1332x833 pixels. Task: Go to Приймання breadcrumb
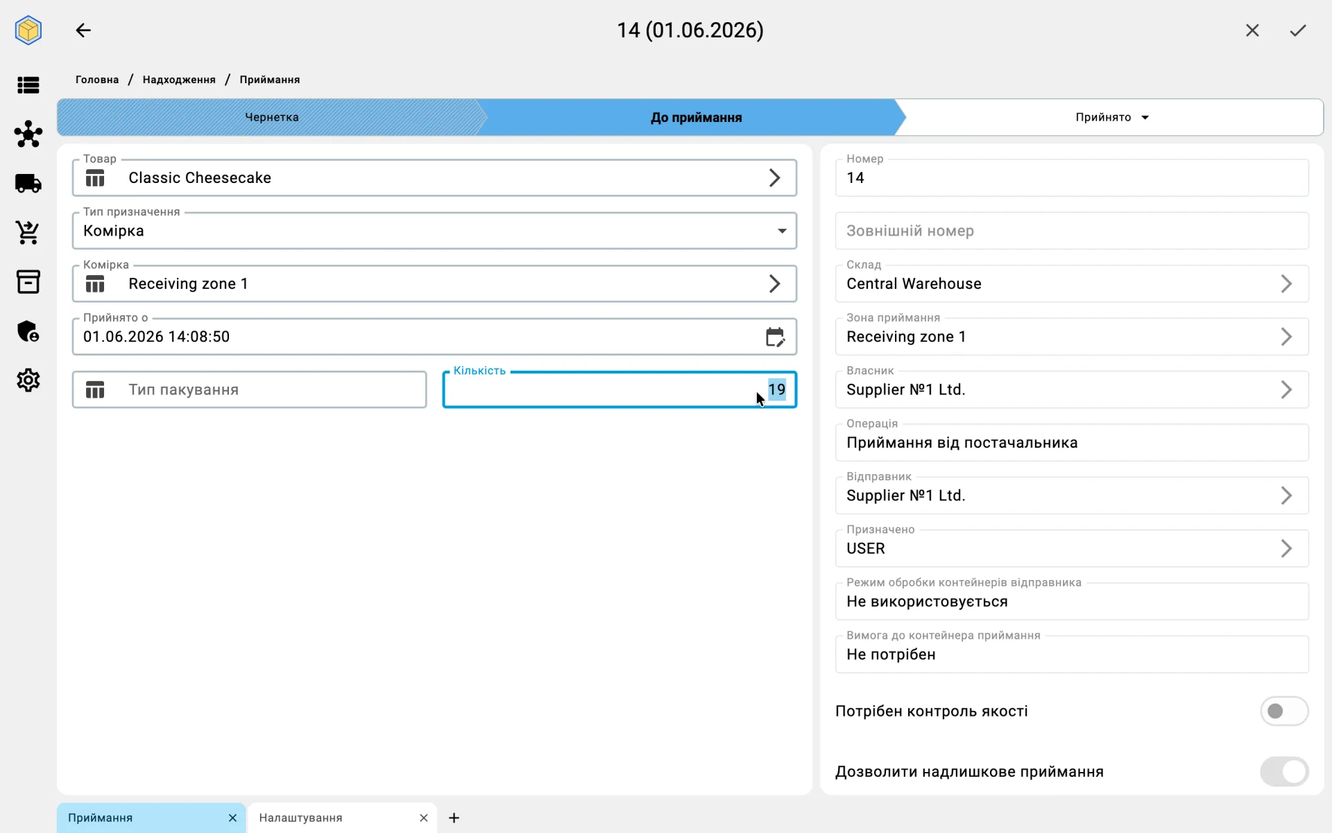point(270,80)
